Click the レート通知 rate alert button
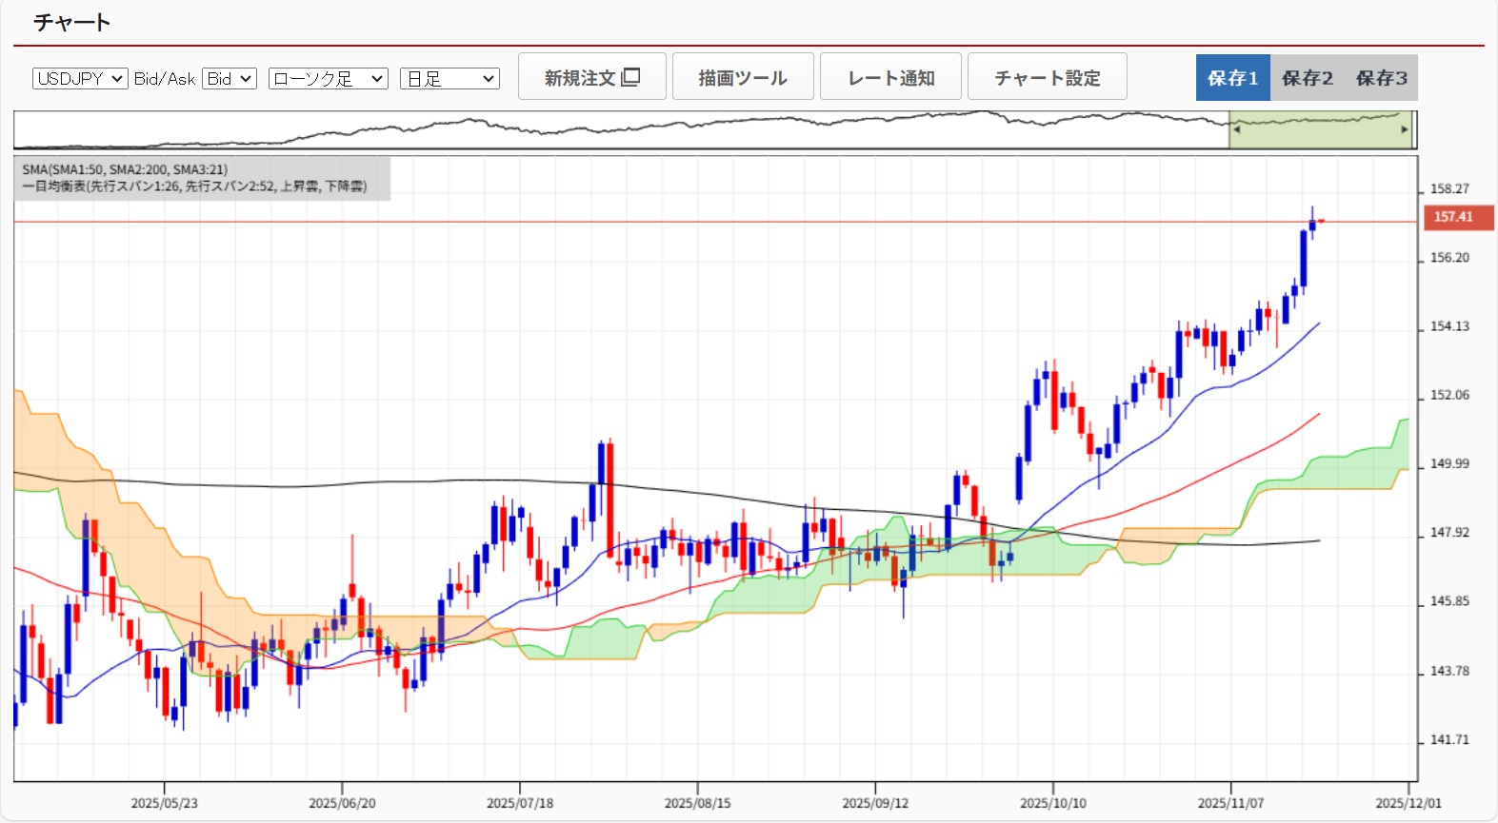 890,77
